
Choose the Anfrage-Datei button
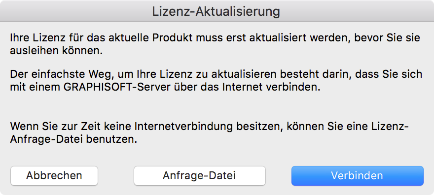(x=200, y=176)
